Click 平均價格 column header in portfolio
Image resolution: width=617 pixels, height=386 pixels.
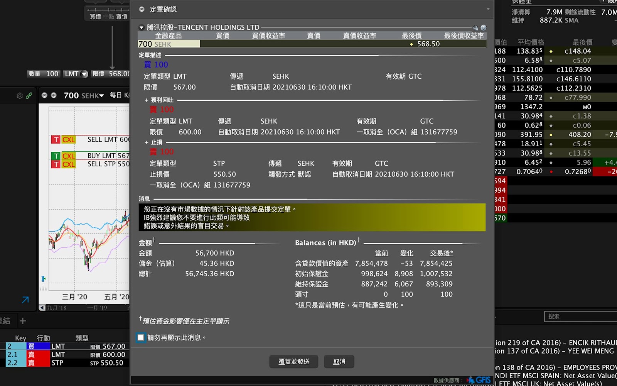(531, 42)
